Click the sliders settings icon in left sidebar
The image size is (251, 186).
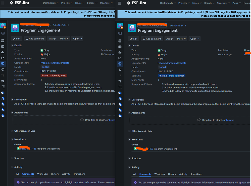click(3, 81)
